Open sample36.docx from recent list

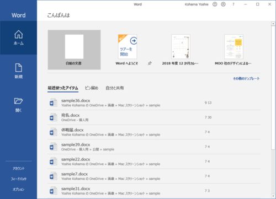tap(154, 103)
